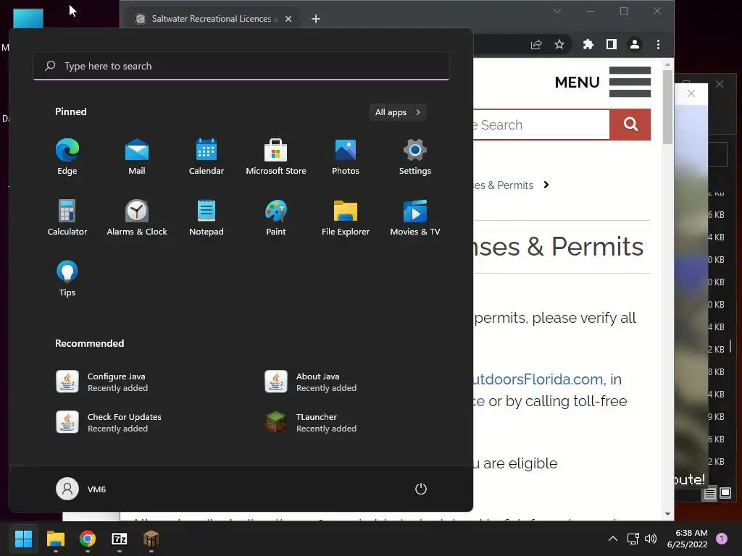
Task: Select the Saltwater Recreational Licences tab
Action: coord(212,18)
